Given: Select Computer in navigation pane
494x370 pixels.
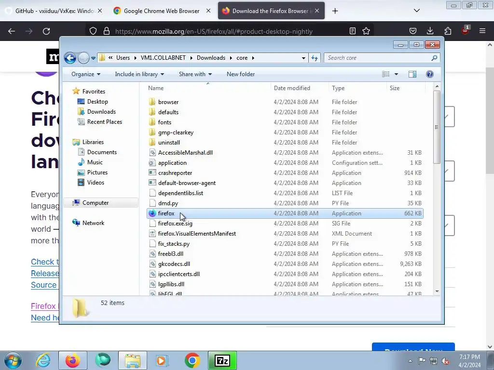Looking at the screenshot, I should coord(101,203).
